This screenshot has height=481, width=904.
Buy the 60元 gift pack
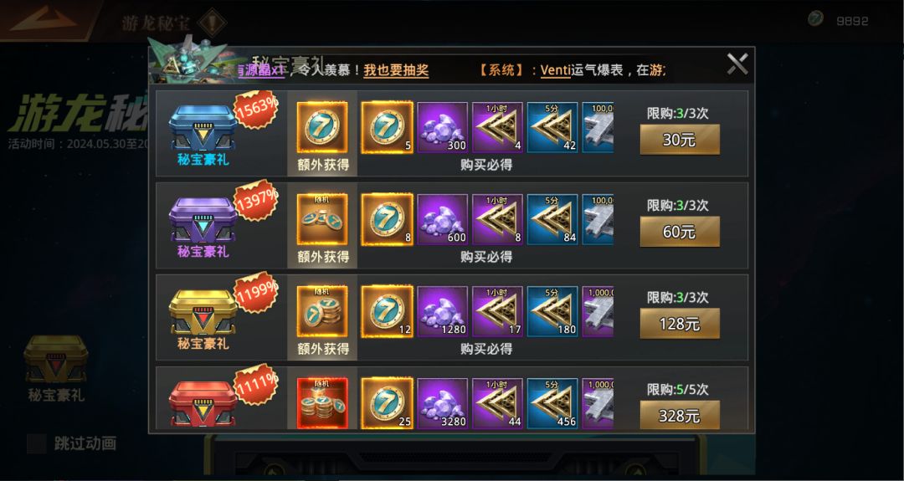(680, 232)
